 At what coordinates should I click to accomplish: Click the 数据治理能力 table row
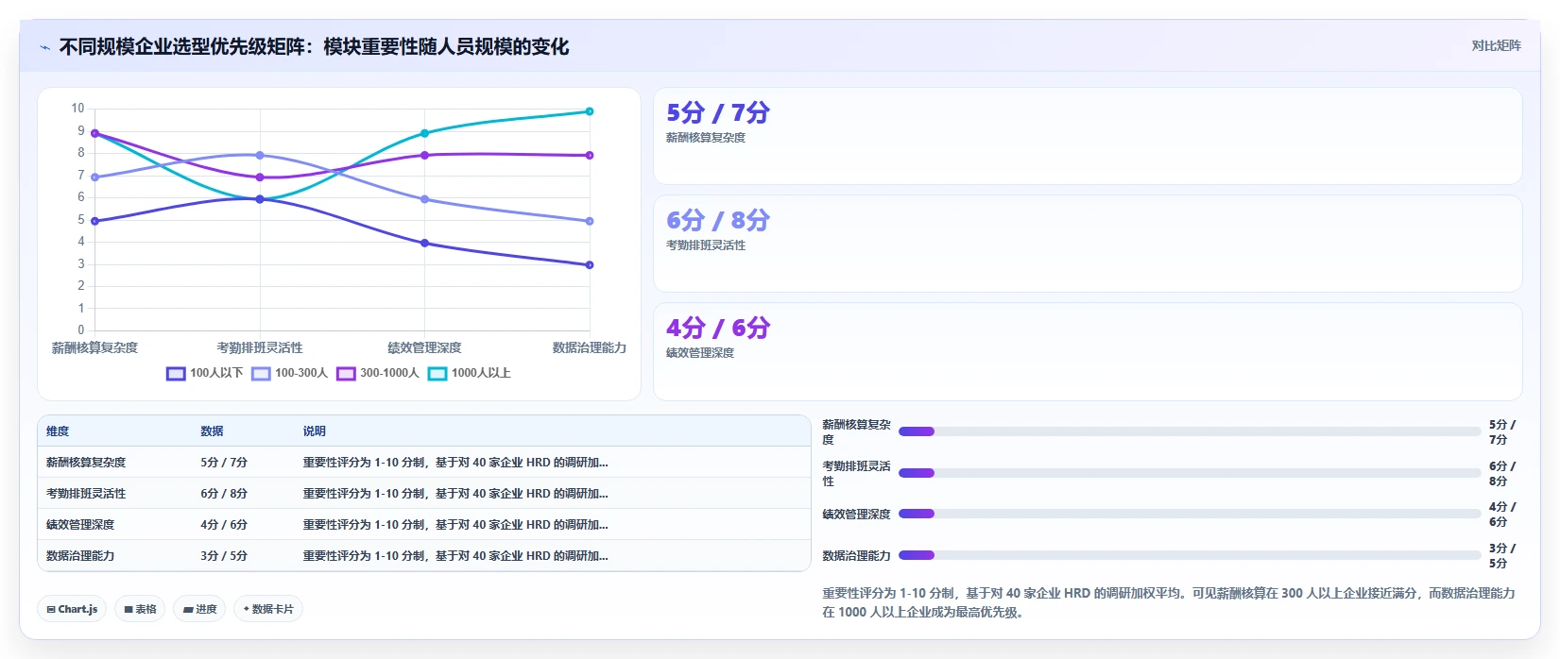point(424,555)
